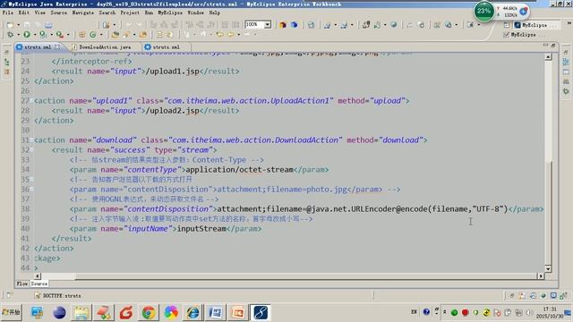Screen dimensions: 573x322
Task: Open Chrome from the taskbar
Action: click(x=149, y=312)
